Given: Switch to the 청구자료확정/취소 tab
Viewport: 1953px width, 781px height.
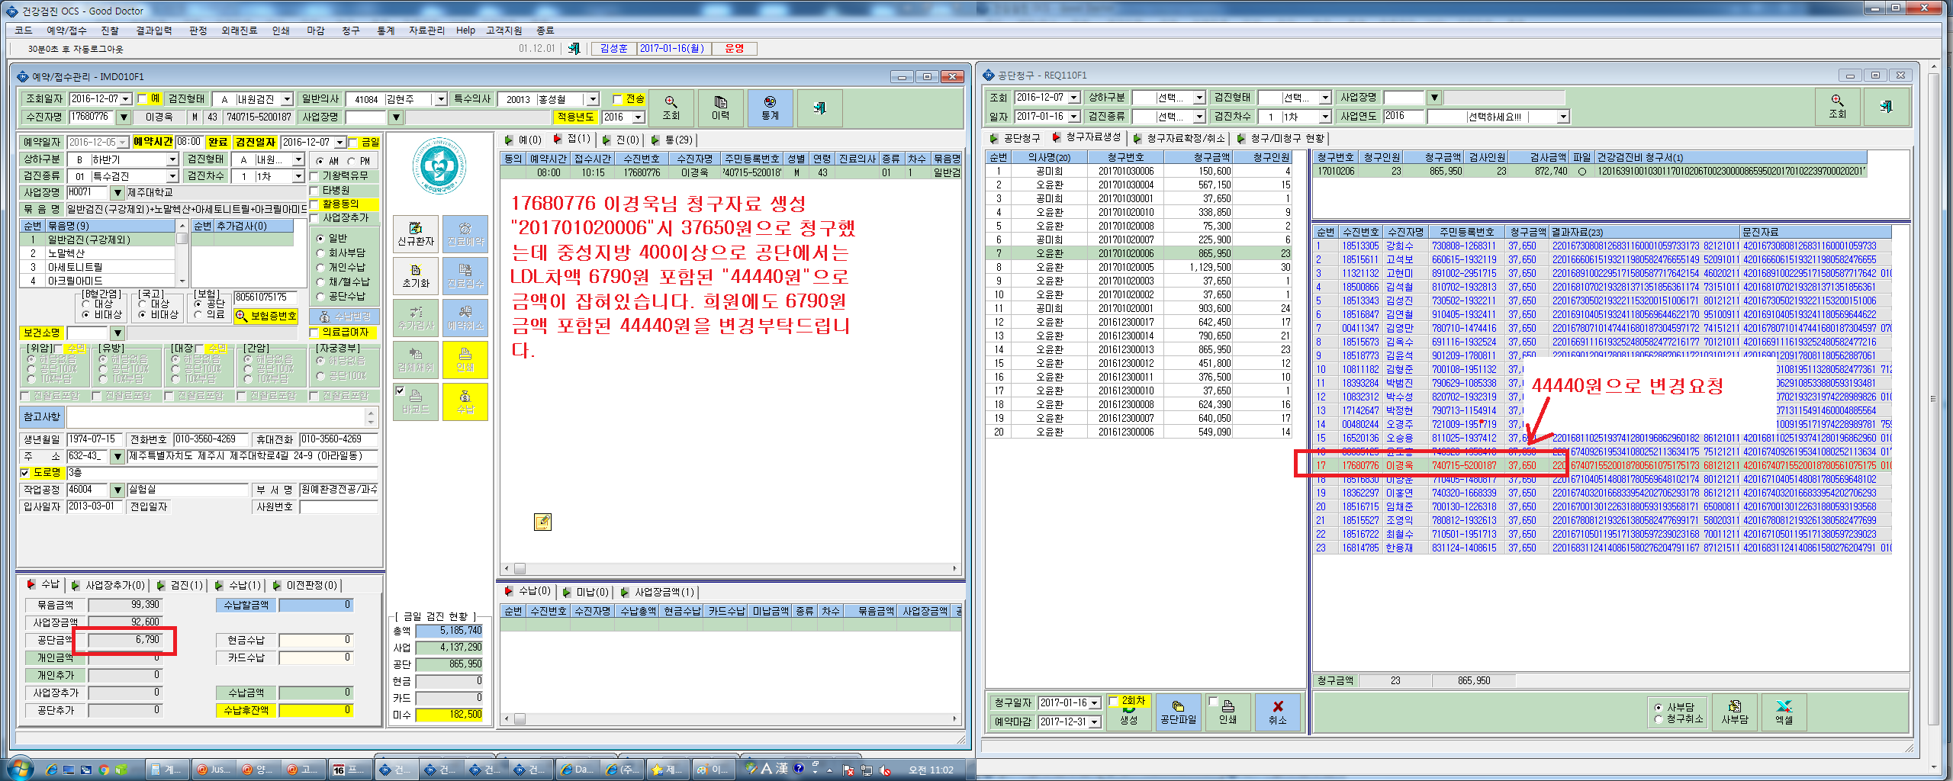Looking at the screenshot, I should 1186,138.
